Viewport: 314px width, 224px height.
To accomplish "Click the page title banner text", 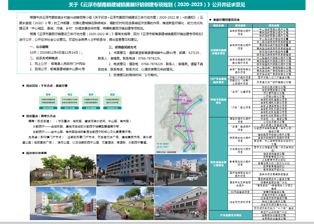I will tap(157, 5).
